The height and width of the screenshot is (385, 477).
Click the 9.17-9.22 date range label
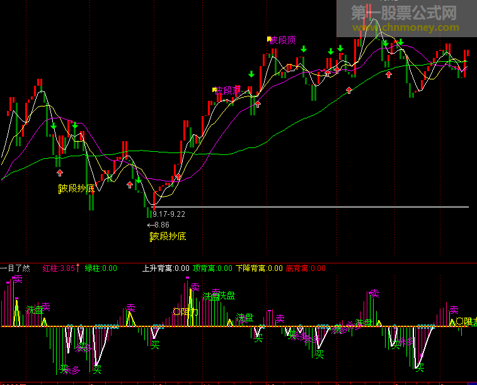[x=168, y=214]
